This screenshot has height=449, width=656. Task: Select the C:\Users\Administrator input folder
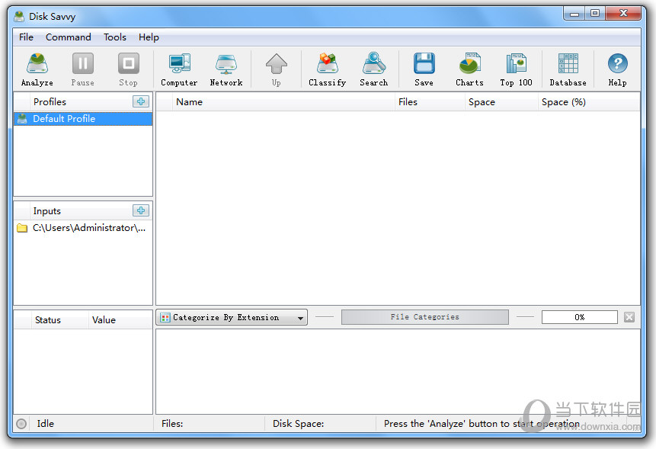[x=88, y=228]
